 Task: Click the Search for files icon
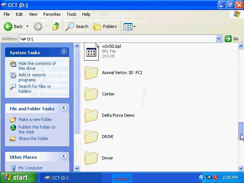point(13,86)
